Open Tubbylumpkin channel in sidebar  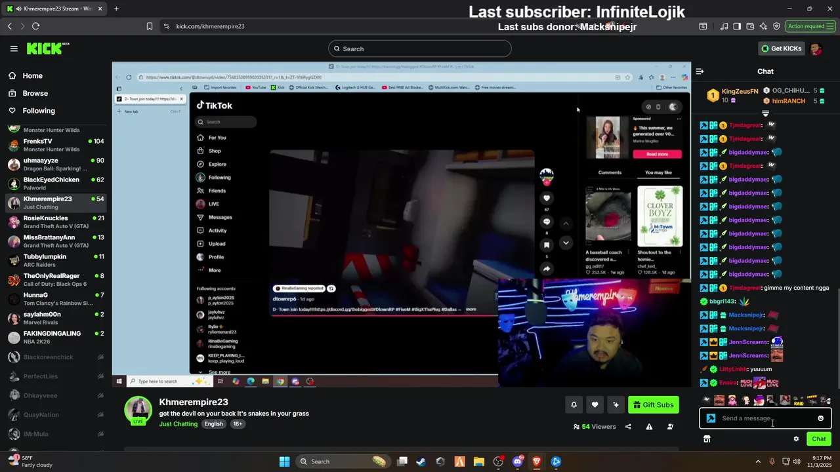[x=56, y=260]
